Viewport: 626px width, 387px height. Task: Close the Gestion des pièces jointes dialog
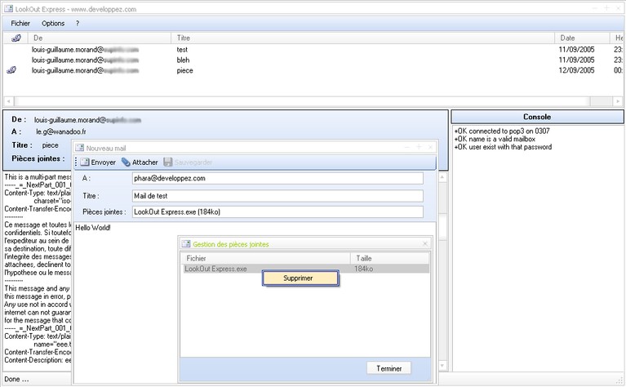[x=424, y=244]
